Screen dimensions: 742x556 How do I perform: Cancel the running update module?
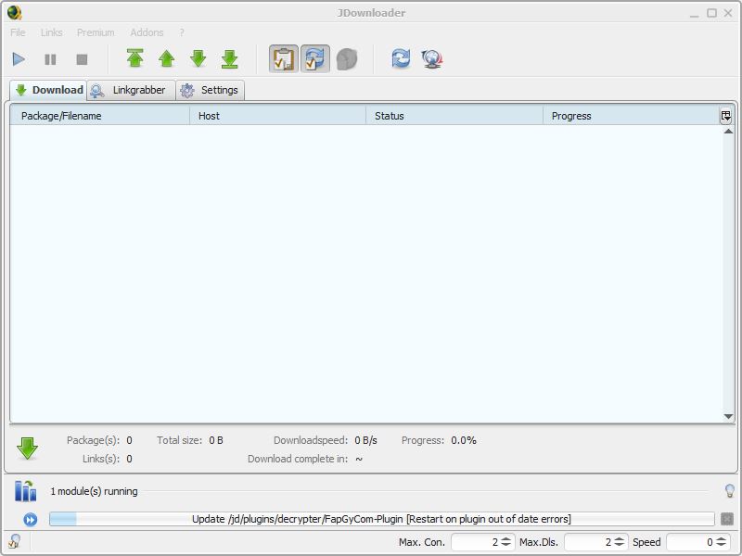point(727,519)
